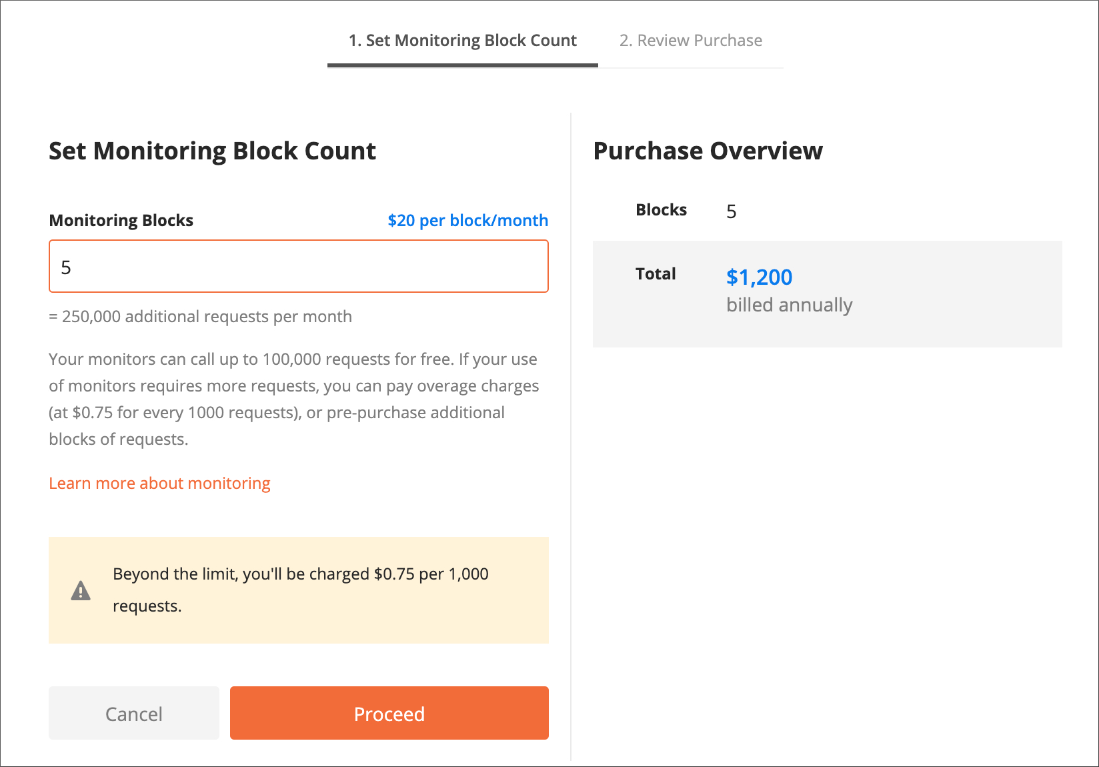Click the Purchase Overview heading
This screenshot has height=767, width=1099.
708,151
